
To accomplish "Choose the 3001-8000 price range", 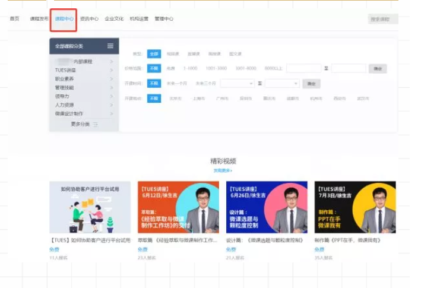I will point(246,68).
